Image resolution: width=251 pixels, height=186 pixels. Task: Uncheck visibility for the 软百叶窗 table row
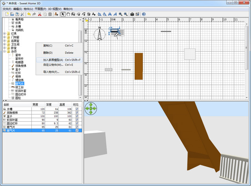(77, 120)
